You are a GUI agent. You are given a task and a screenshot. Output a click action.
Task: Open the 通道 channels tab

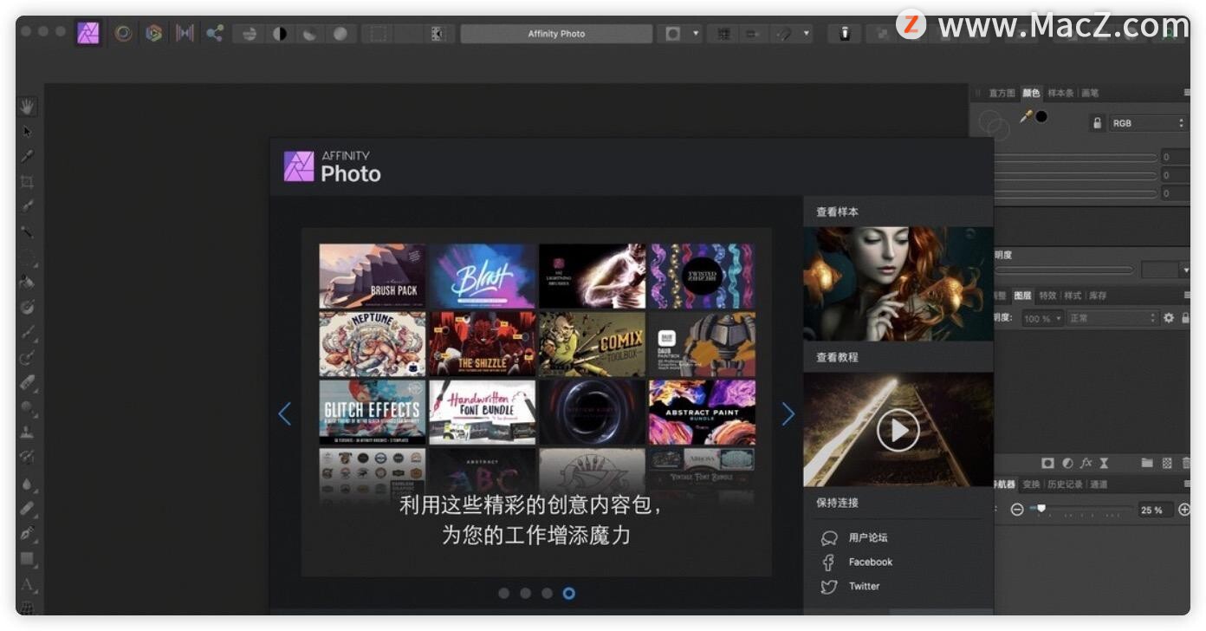point(1099,485)
